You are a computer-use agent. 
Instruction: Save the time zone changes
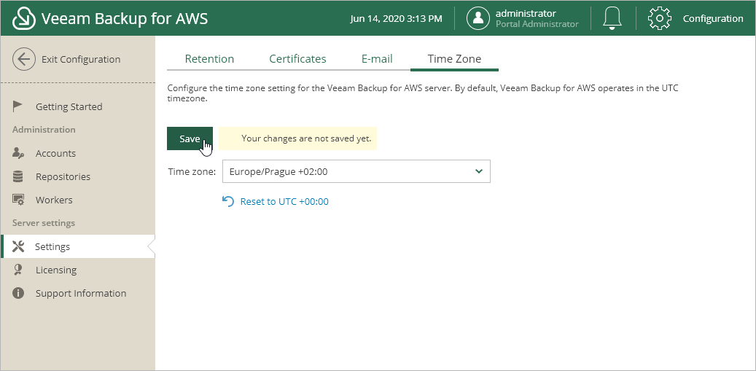coord(190,138)
